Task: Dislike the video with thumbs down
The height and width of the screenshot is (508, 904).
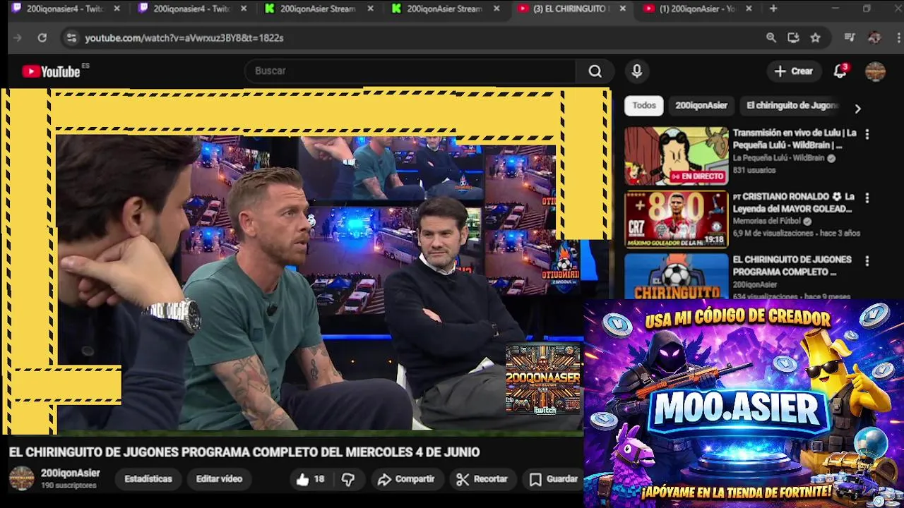Action: pos(348,479)
